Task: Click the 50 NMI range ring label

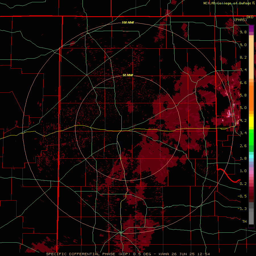Action: click(x=128, y=75)
